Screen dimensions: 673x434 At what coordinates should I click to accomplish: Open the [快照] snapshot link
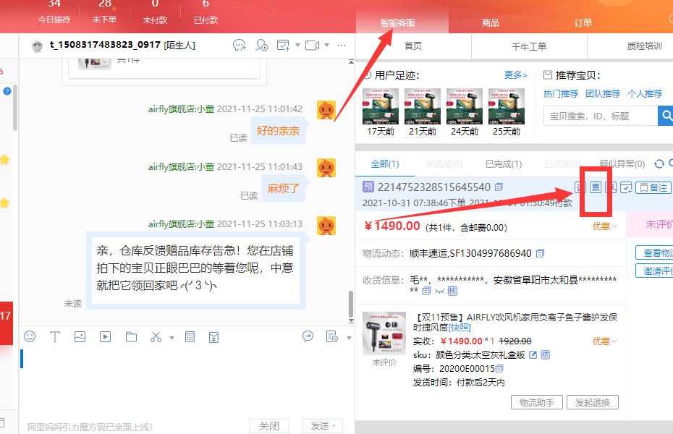coord(460,328)
